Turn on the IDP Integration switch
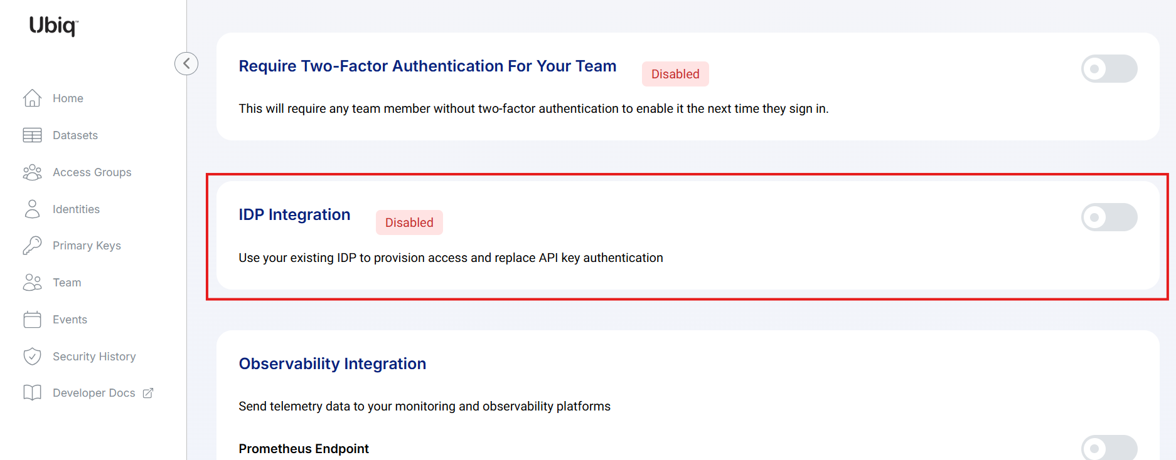Screen dimensions: 1176x460 1109,217
